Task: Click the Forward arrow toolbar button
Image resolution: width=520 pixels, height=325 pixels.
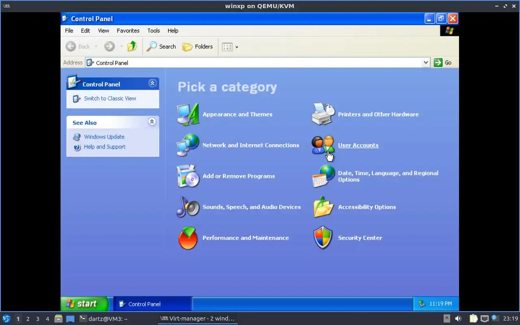Action: point(109,47)
